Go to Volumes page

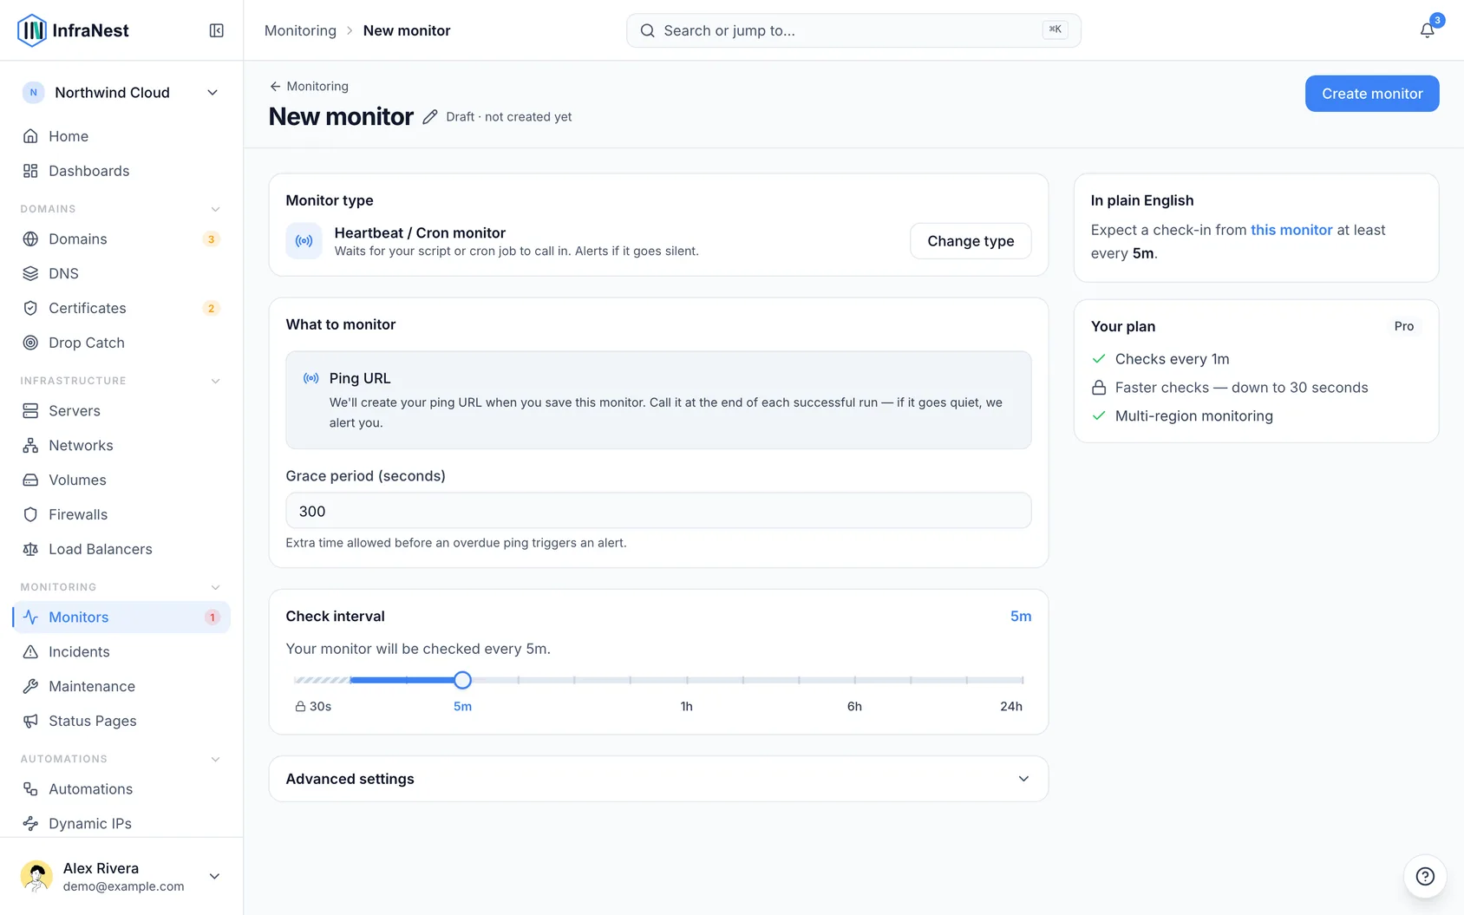(121, 480)
